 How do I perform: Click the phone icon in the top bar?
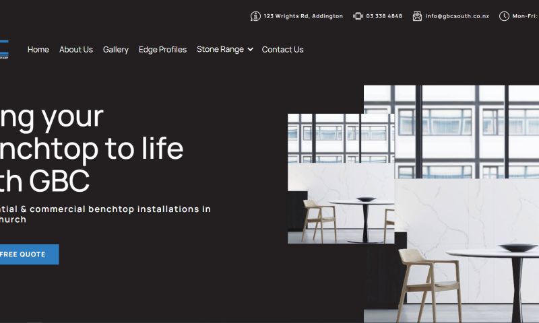(x=358, y=16)
